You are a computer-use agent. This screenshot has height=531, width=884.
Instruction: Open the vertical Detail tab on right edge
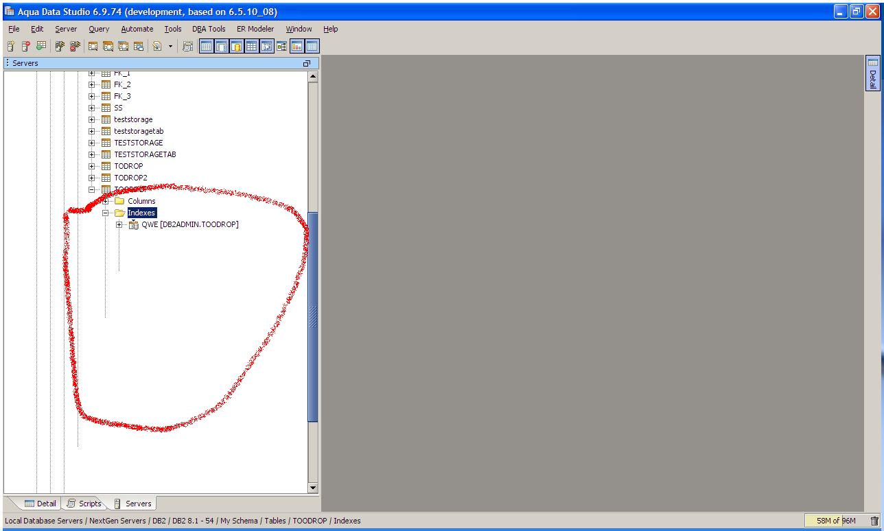click(x=872, y=73)
